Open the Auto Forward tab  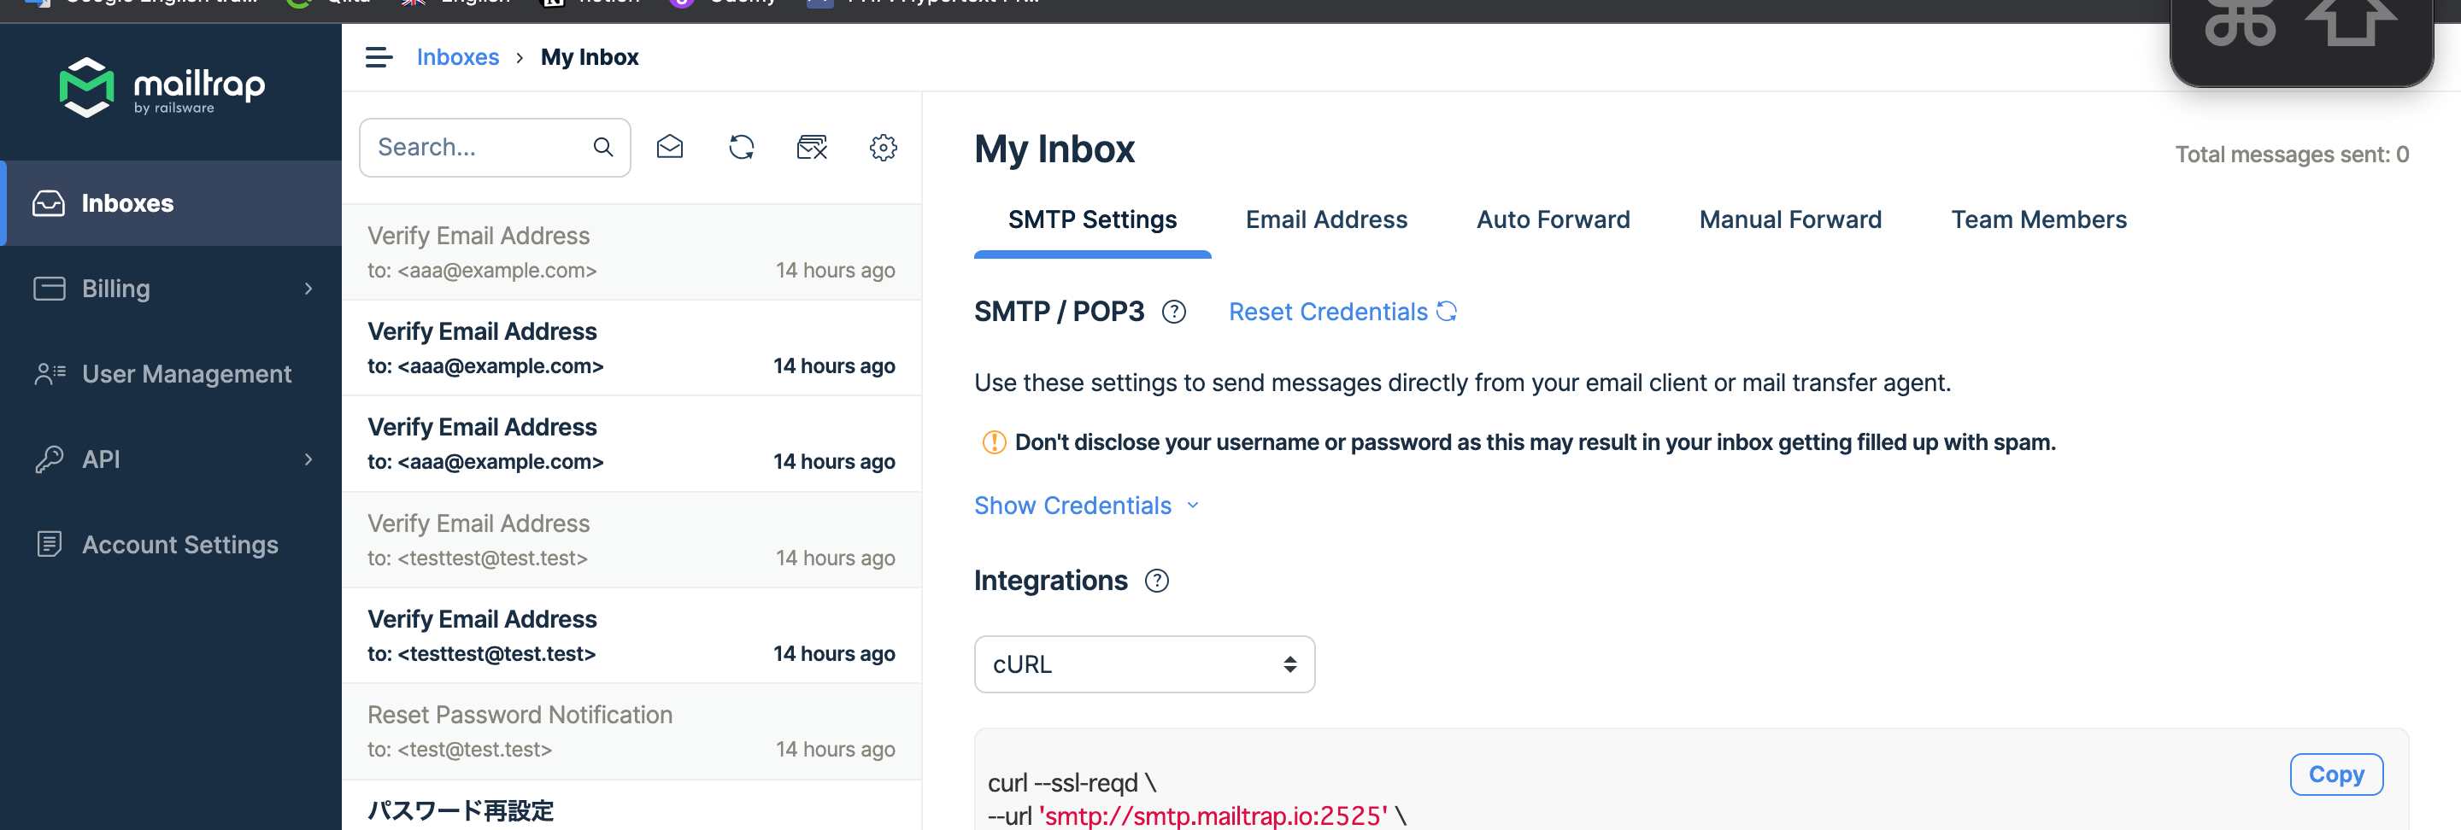tap(1553, 219)
